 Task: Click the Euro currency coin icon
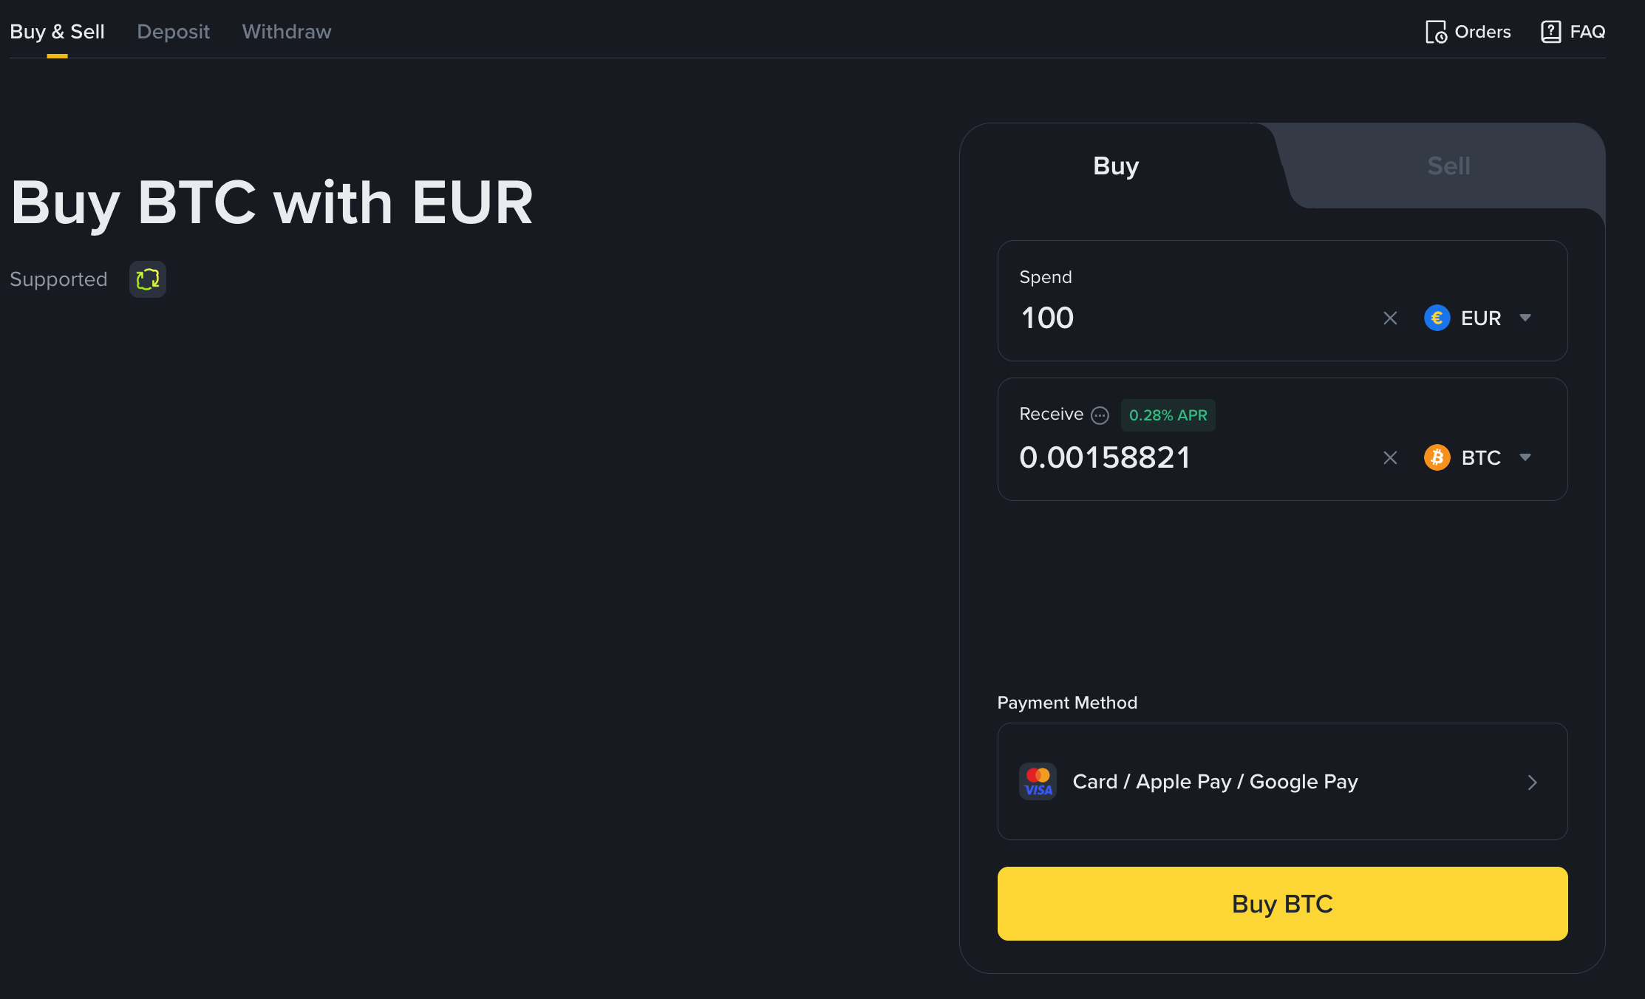1437,318
